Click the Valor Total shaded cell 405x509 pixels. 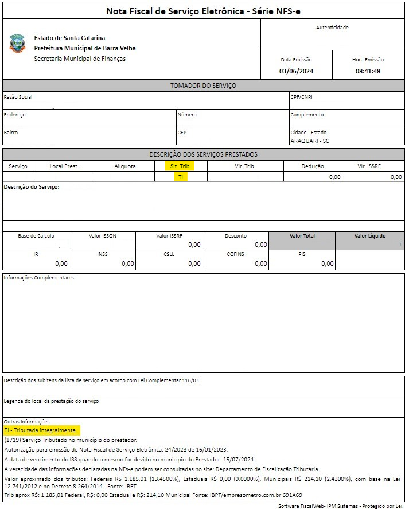tap(302, 240)
